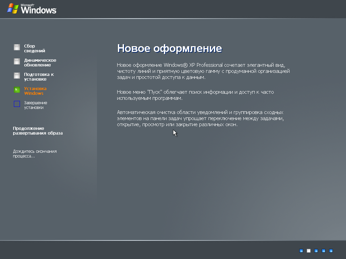The height and width of the screenshot is (259, 346).
Task: Select the 'Сбор сведений' step label
Action: click(x=34, y=48)
